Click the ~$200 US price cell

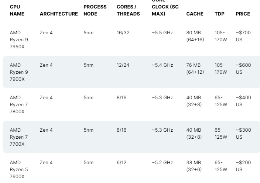[x=243, y=166]
